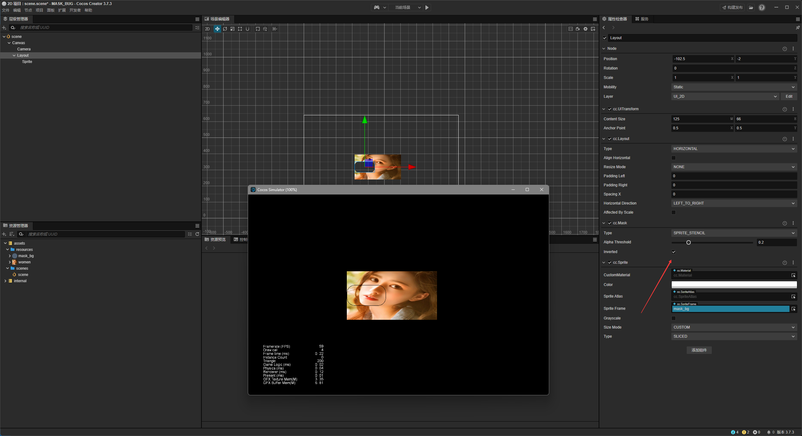Open scene editor settings gear
Screen dimensions: 802x436
point(585,29)
